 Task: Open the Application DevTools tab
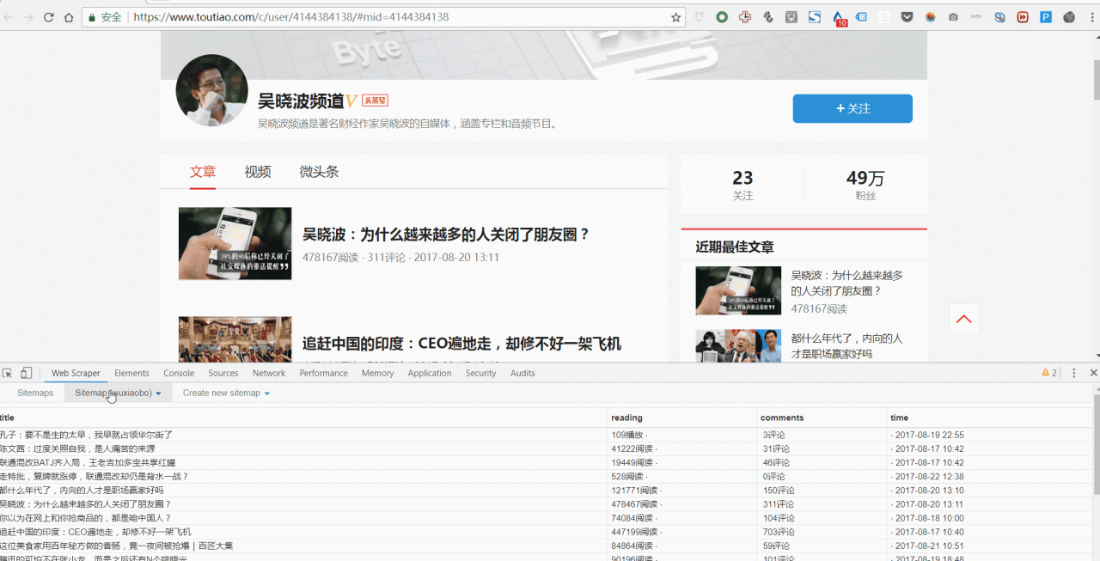(430, 373)
